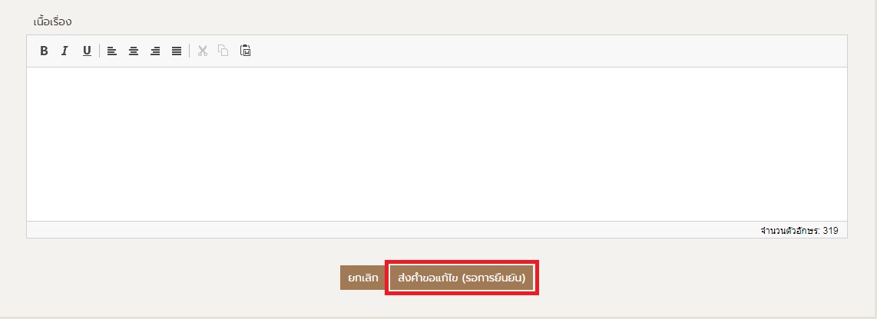This screenshot has width=877, height=319.
Task: Align text to the right
Action: point(155,51)
